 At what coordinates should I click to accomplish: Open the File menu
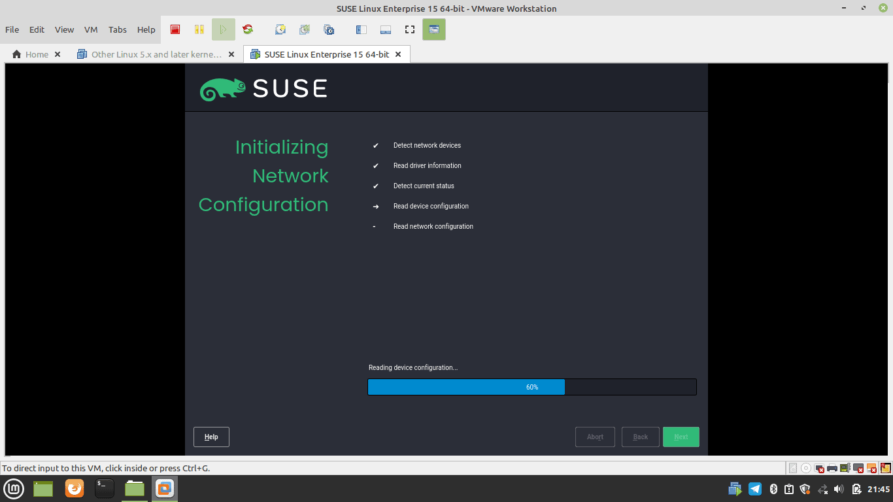pos(12,29)
